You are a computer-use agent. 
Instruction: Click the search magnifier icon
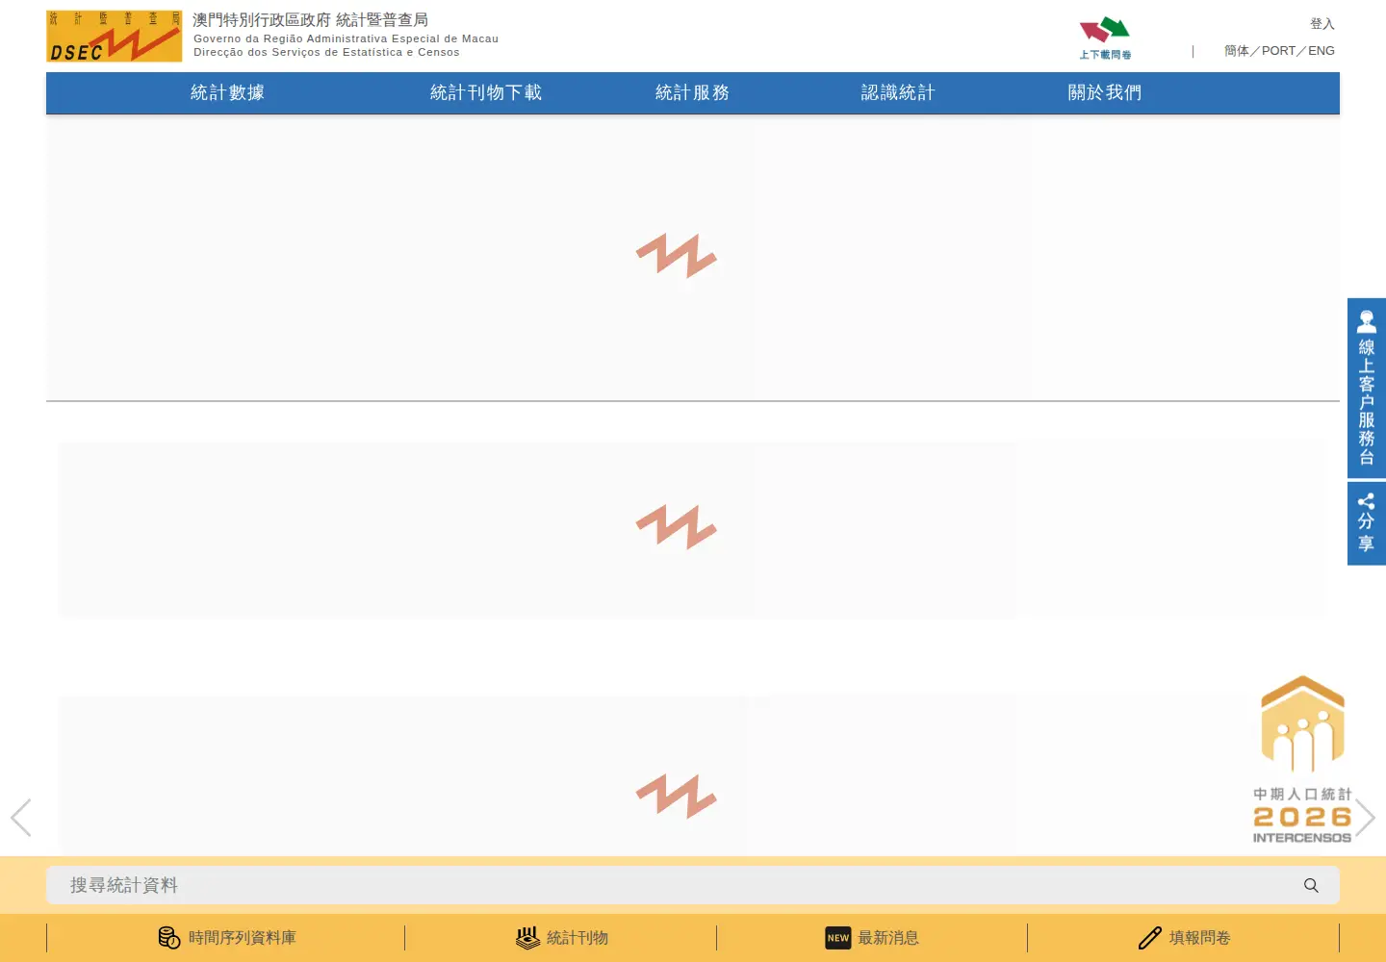click(1311, 885)
